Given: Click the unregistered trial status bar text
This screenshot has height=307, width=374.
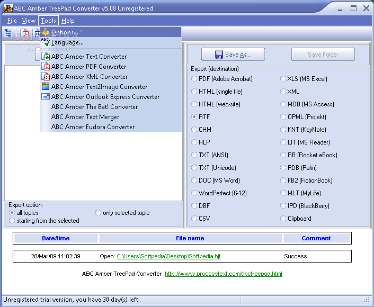Looking at the screenshot, I should [70, 300].
